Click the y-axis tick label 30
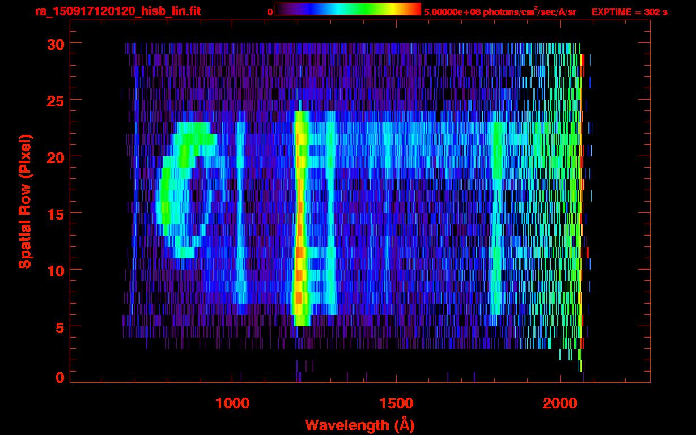The width and height of the screenshot is (696, 435). click(55, 44)
